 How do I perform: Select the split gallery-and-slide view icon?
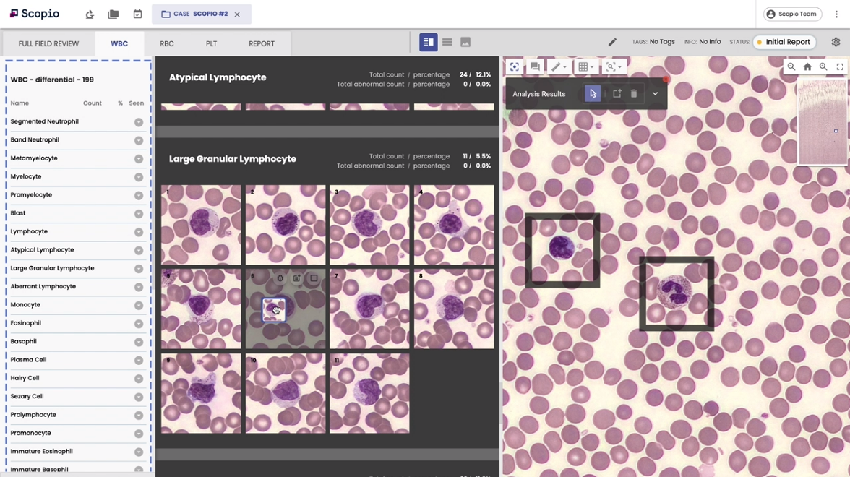(x=428, y=42)
